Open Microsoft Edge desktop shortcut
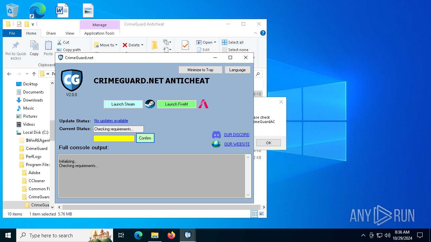 (37, 10)
